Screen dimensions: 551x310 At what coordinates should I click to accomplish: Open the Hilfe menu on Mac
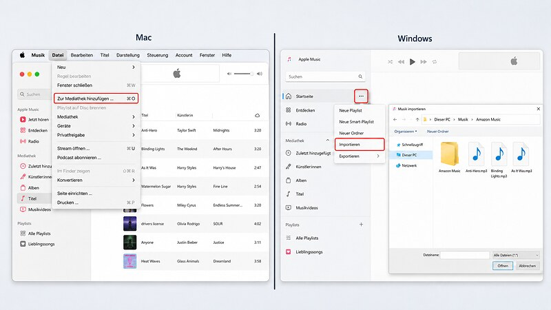tap(227, 55)
